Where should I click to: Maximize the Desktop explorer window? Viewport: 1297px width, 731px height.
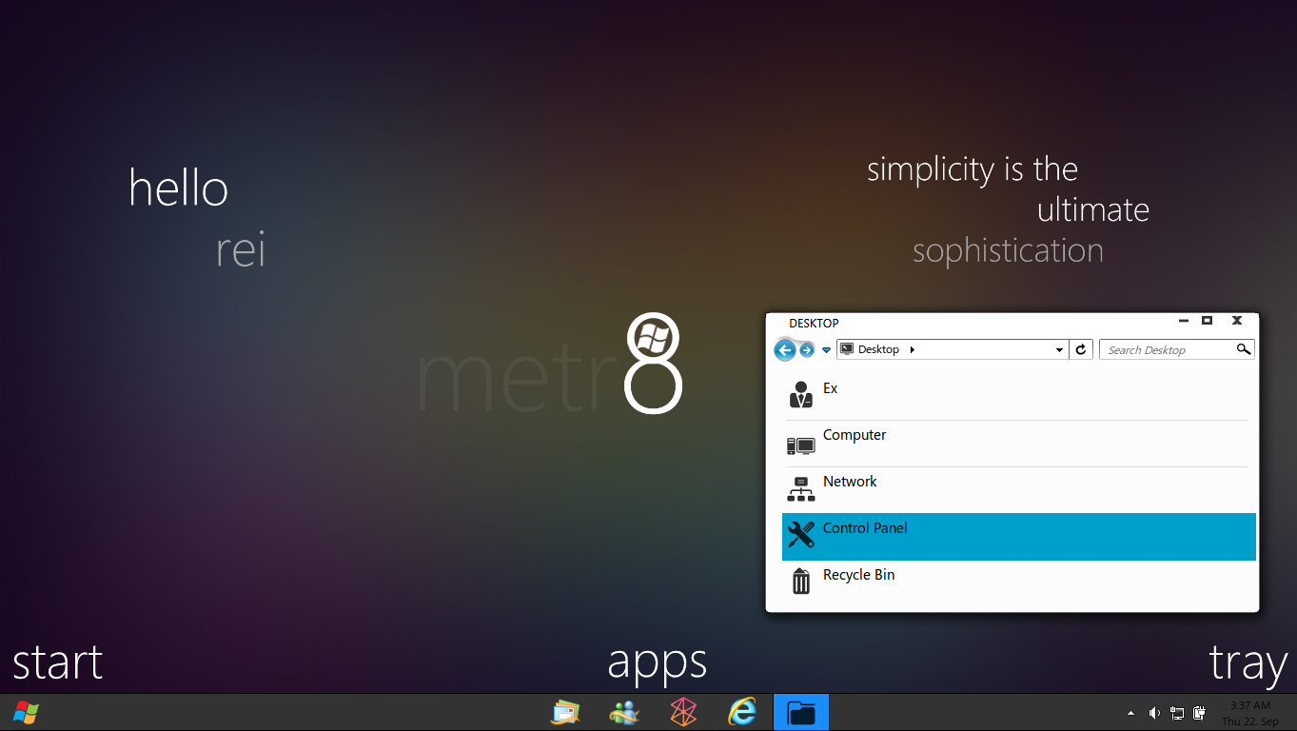tap(1207, 321)
